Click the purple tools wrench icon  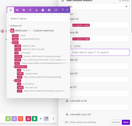coord(14,119)
